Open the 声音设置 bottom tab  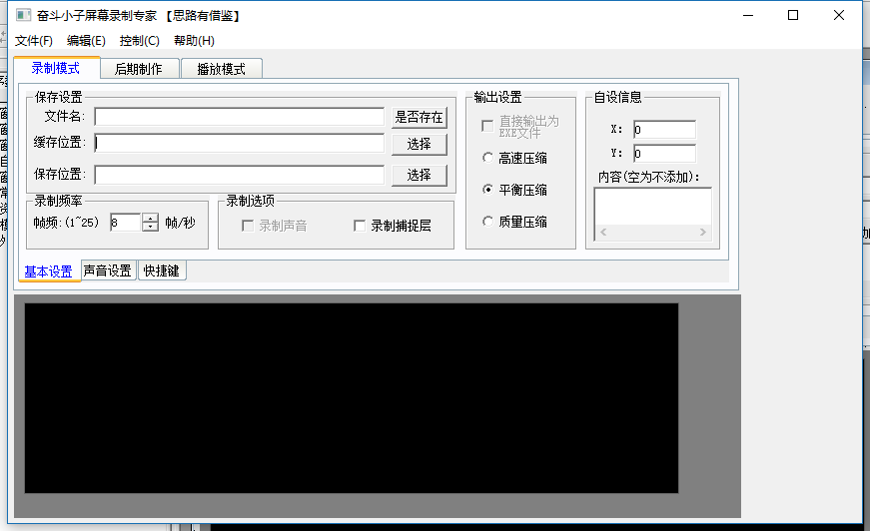tap(107, 270)
